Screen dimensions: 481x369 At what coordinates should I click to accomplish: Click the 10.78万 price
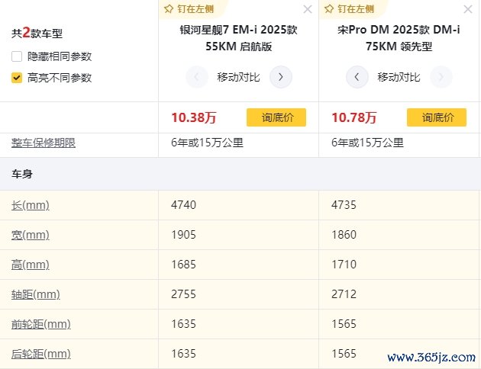tap(354, 117)
